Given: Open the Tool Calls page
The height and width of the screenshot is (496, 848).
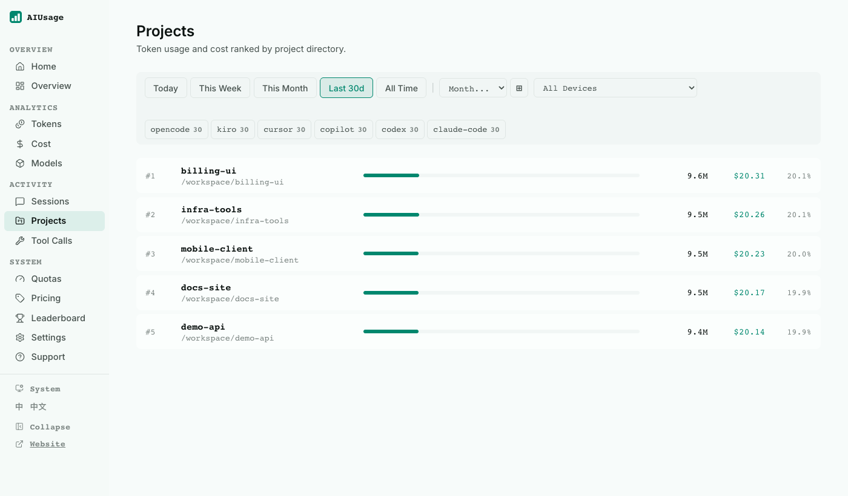Looking at the screenshot, I should tap(55, 241).
